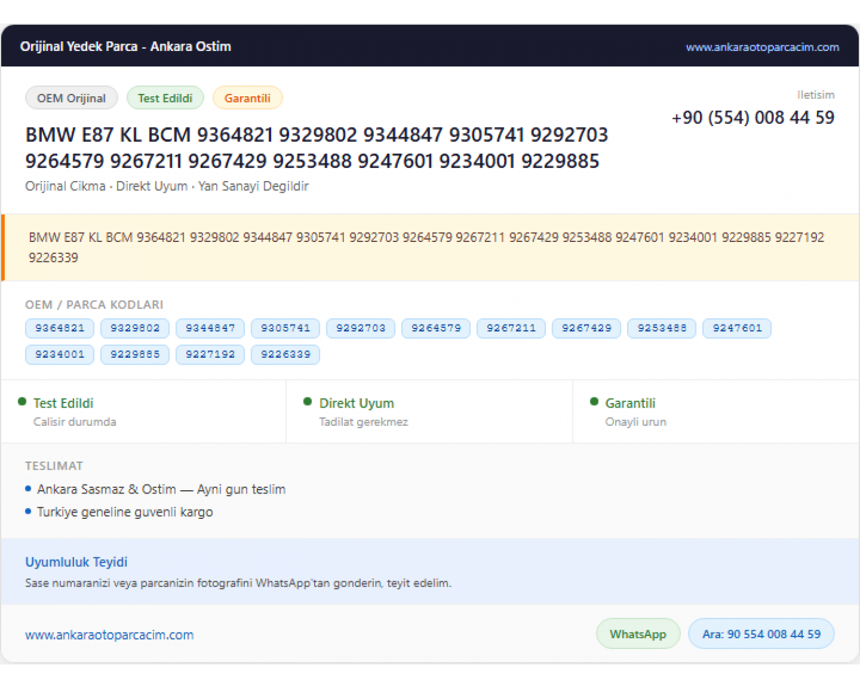
Task: Click the Uyumluluk Teyidi heading
Action: tap(76, 562)
